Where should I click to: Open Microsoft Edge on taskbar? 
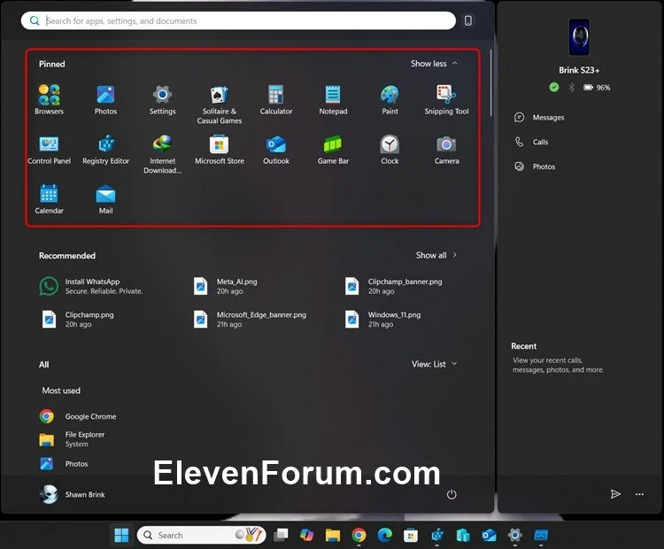pos(384,535)
